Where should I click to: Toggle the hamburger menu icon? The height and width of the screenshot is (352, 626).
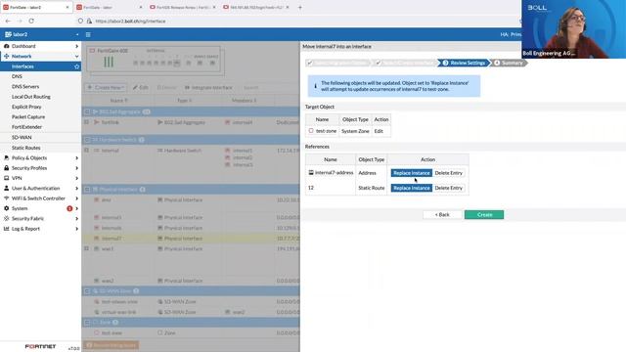[88, 35]
